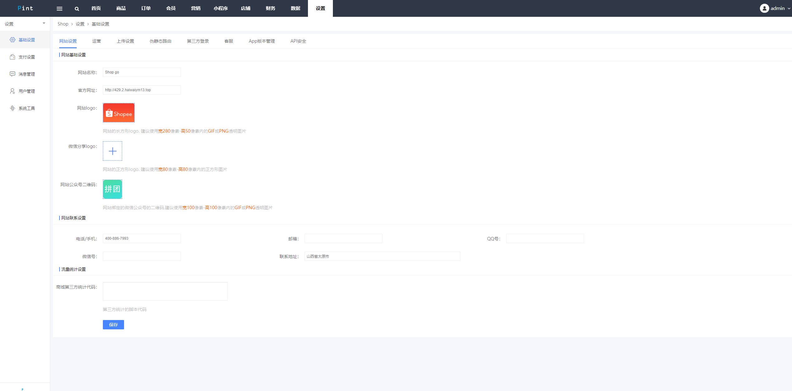
Task: Click the 微信分享logo upload button
Action: 112,151
